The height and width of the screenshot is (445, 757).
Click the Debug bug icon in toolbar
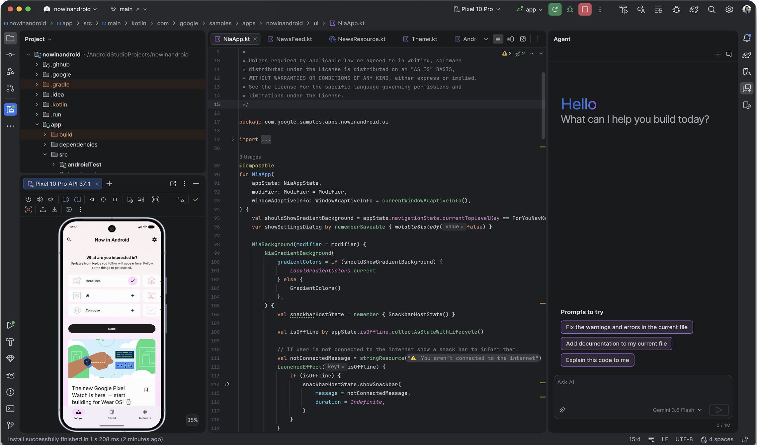(x=570, y=9)
